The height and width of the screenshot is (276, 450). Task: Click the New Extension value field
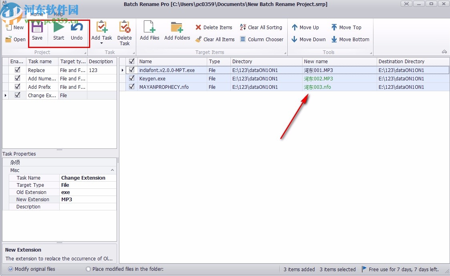point(88,200)
